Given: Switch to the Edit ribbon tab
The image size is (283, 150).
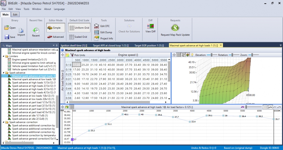Looking at the screenshot, I should [15, 15].
